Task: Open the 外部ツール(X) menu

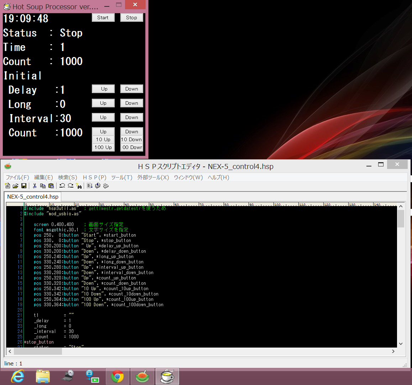Action: coord(153,177)
